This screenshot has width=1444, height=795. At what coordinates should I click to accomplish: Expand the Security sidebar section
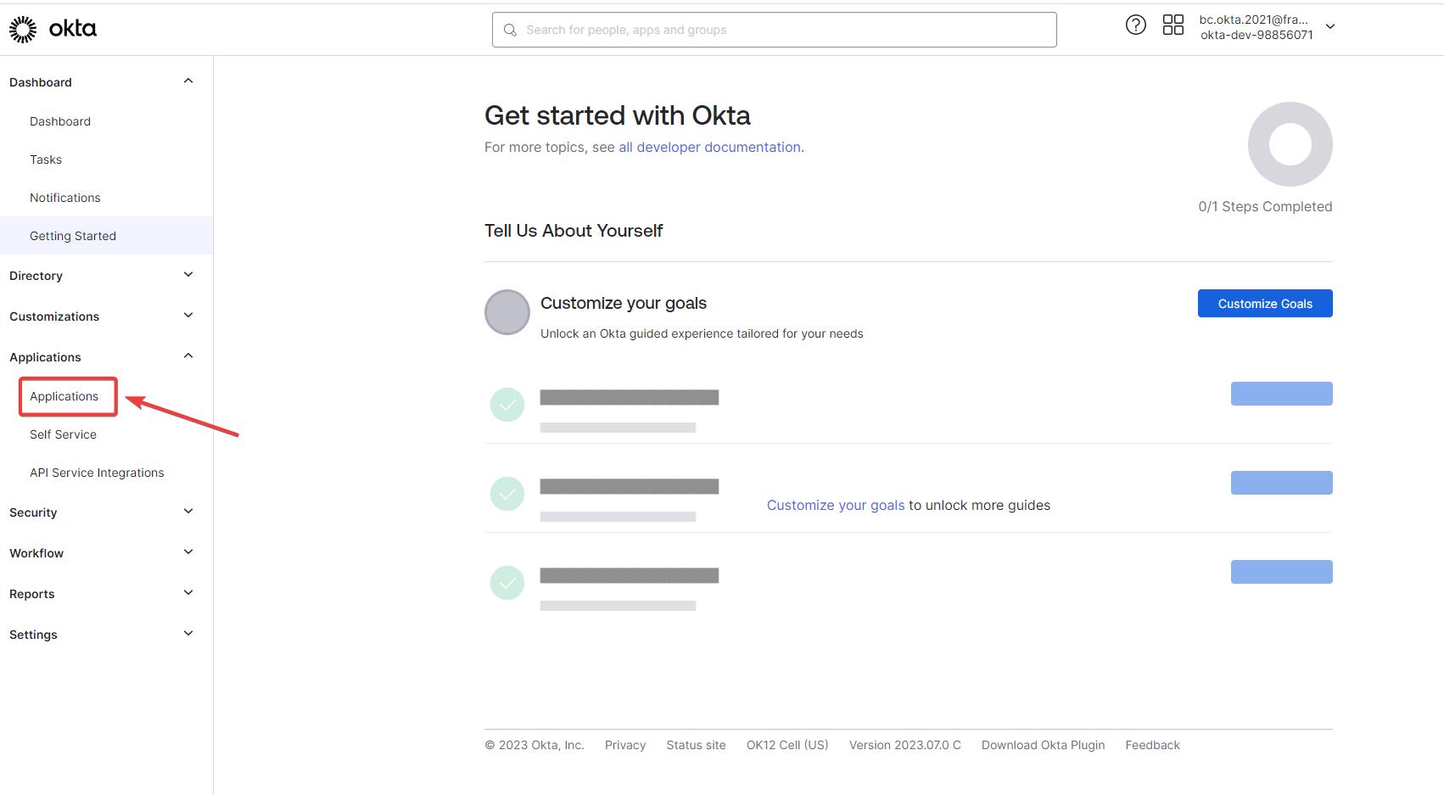pos(187,512)
